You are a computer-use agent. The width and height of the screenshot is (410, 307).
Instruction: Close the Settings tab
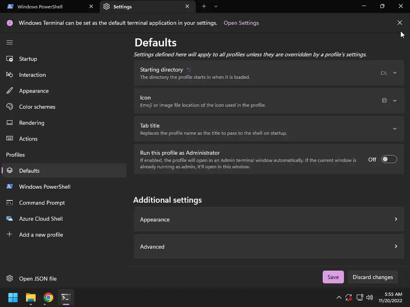click(x=187, y=6)
